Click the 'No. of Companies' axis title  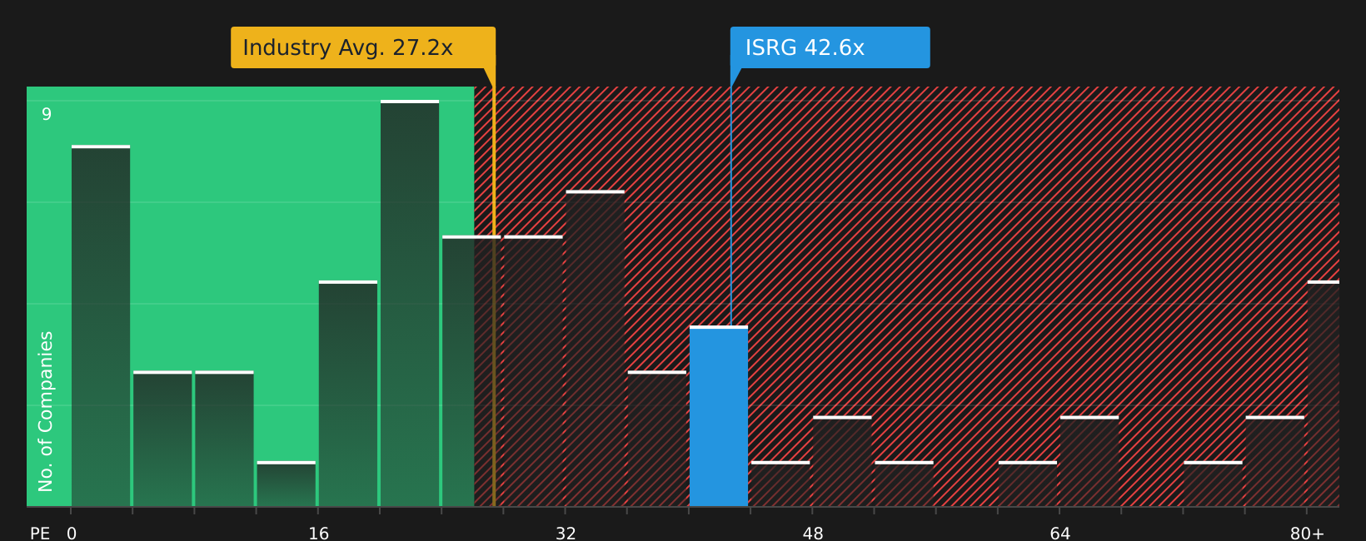pos(46,411)
